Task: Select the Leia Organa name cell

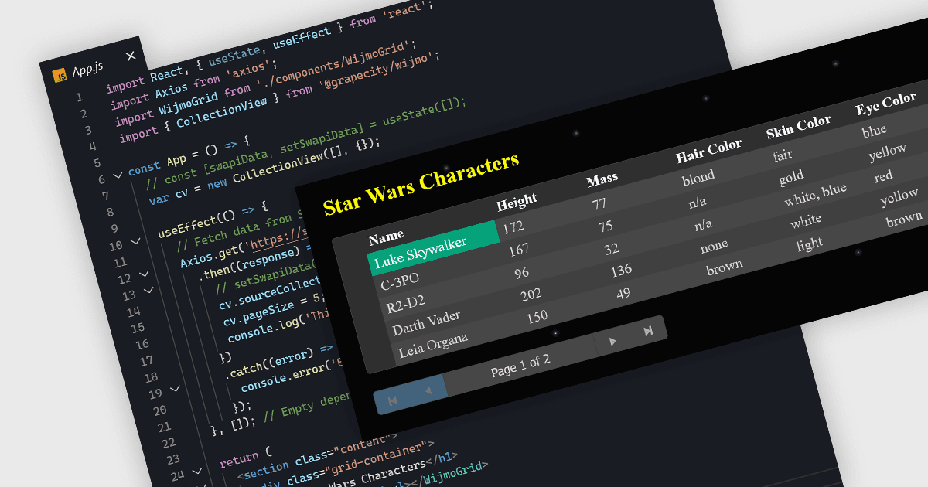Action: pyautogui.click(x=433, y=345)
